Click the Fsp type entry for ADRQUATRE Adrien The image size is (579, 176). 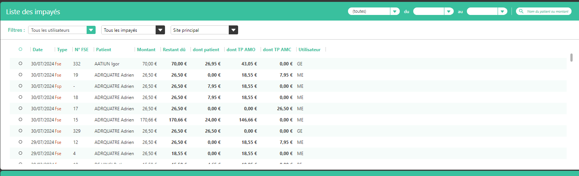58,86
